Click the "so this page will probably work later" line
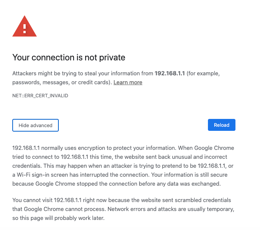This screenshot has width=260, height=230. [58, 218]
